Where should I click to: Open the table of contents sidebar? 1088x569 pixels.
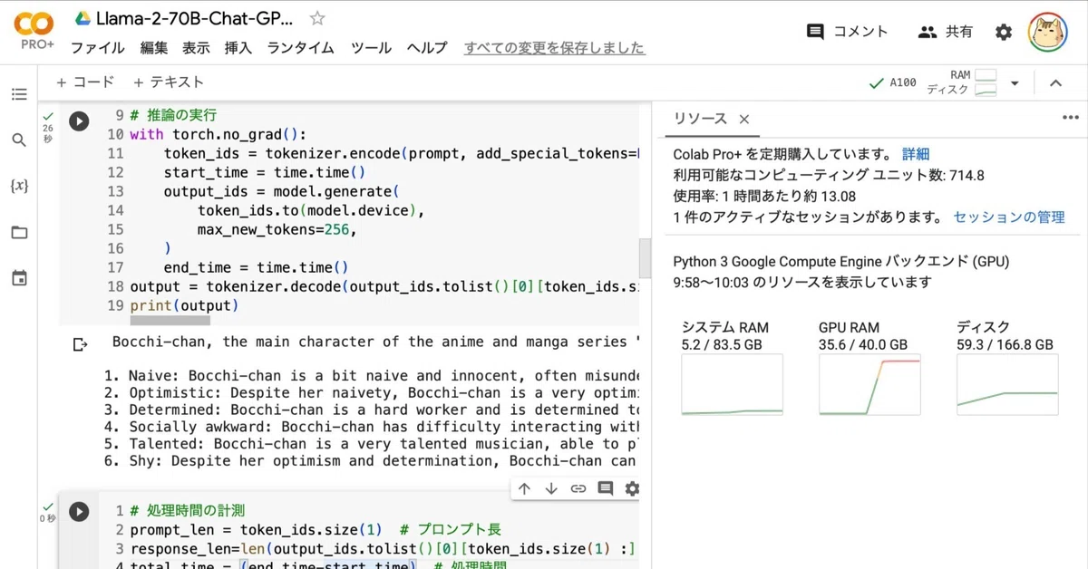click(19, 94)
